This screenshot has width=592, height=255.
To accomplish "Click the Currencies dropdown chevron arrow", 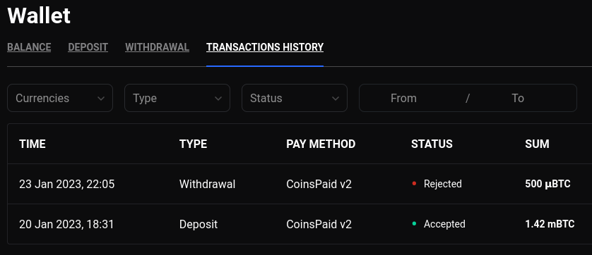I will pos(101,99).
